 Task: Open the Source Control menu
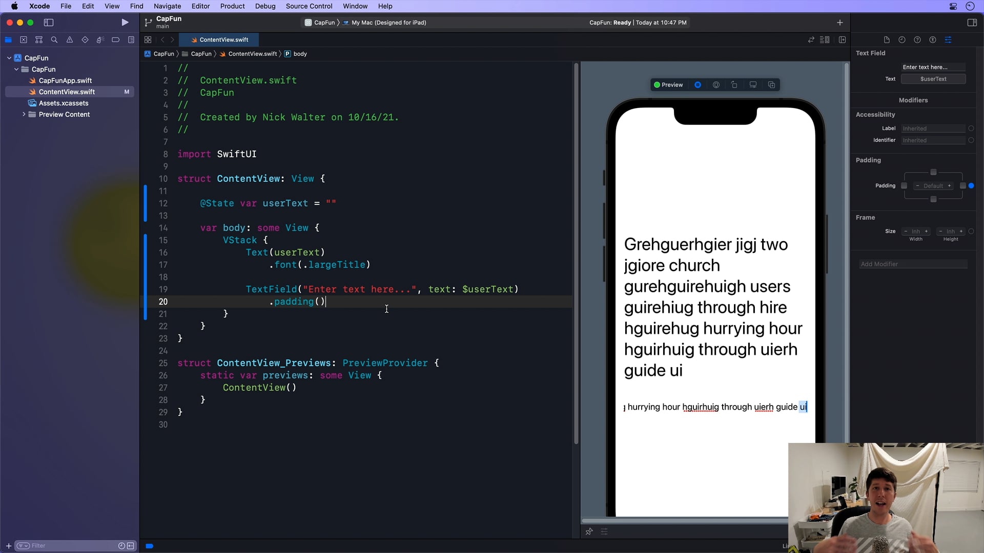pos(309,6)
